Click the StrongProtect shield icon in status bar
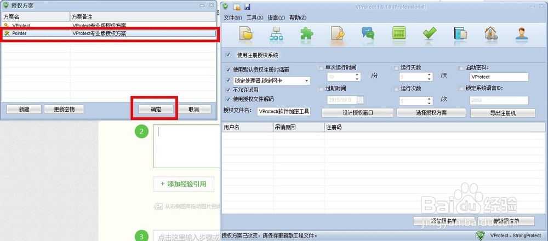This screenshot has height=241, width=548. pyautogui.click(x=481, y=236)
